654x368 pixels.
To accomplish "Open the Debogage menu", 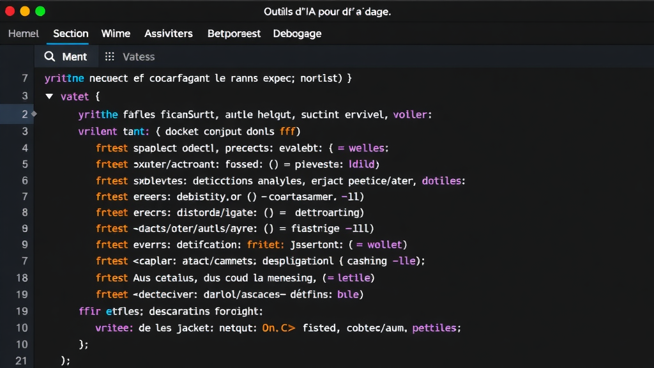I will 297,33.
